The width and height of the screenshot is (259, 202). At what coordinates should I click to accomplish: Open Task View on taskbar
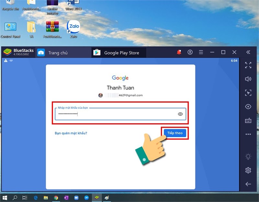pos(25,198)
